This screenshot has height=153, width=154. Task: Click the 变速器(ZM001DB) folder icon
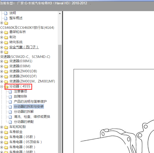point(6,72)
